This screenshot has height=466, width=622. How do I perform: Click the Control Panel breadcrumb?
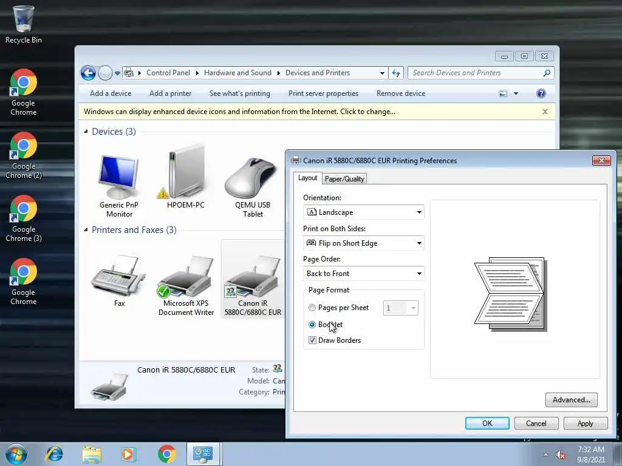pyautogui.click(x=168, y=73)
